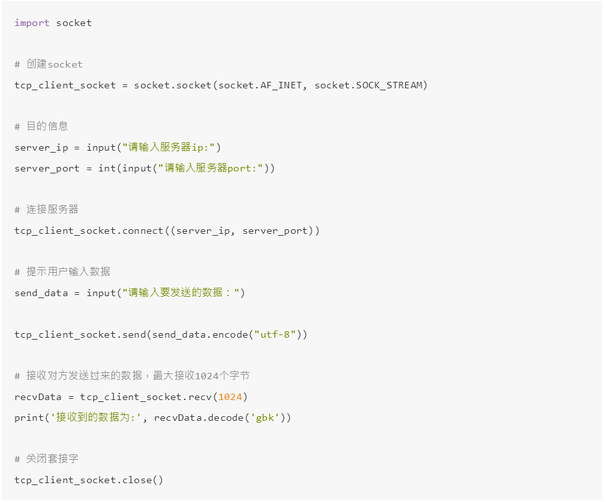Click the orange 1024 number in recv
The height and width of the screenshot is (502, 606).
tap(230, 397)
